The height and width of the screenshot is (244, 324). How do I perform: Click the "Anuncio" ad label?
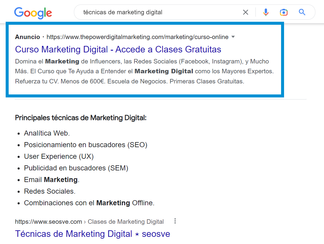coord(27,37)
